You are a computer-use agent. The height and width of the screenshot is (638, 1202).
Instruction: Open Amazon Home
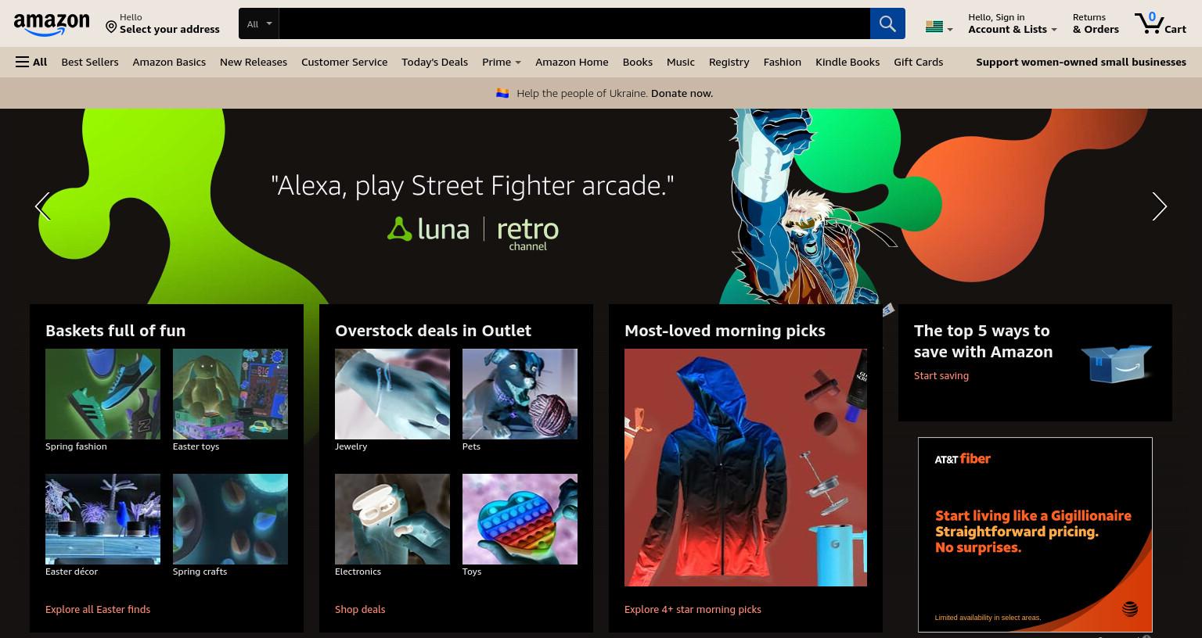click(x=571, y=62)
